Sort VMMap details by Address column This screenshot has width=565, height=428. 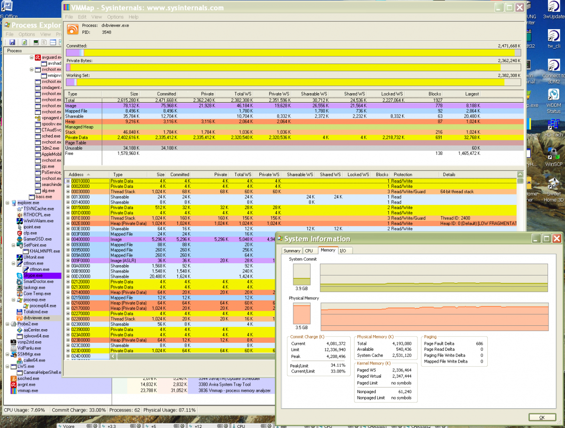(x=86, y=175)
